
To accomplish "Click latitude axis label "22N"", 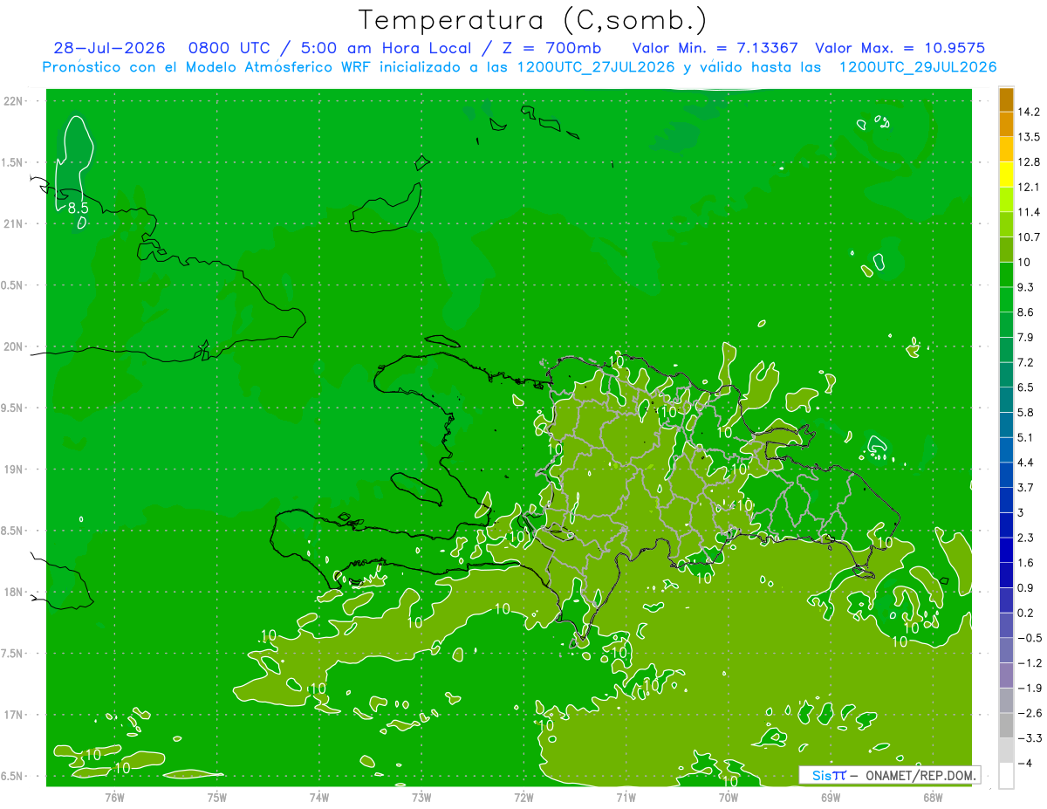I will tap(15, 101).
